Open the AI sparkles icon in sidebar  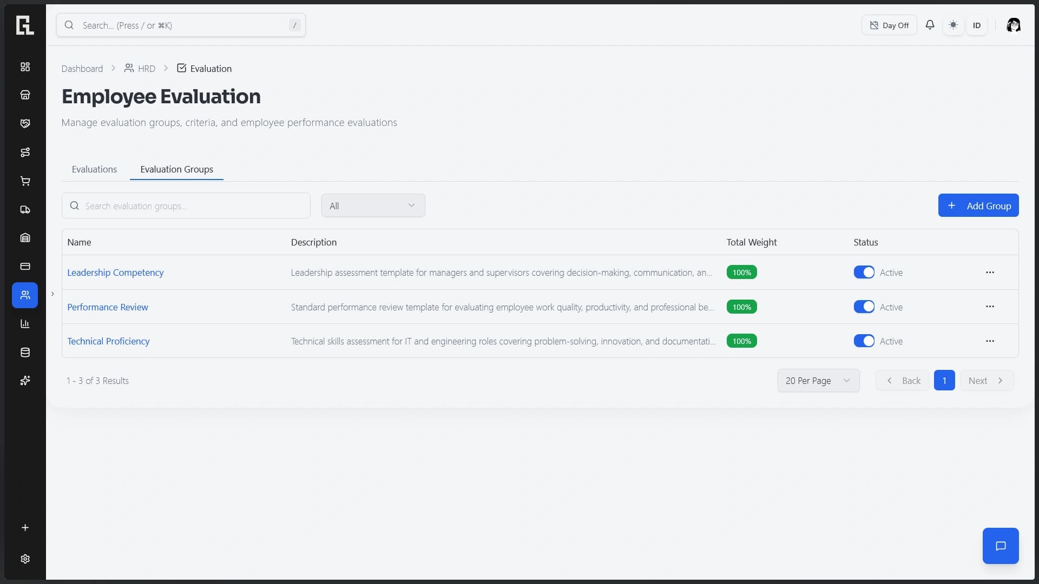(25, 381)
